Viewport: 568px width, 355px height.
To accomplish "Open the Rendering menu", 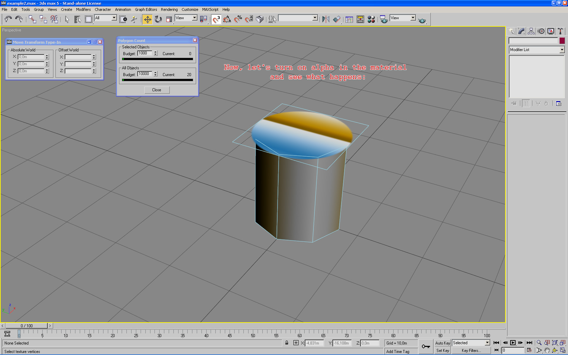I will tap(169, 9).
